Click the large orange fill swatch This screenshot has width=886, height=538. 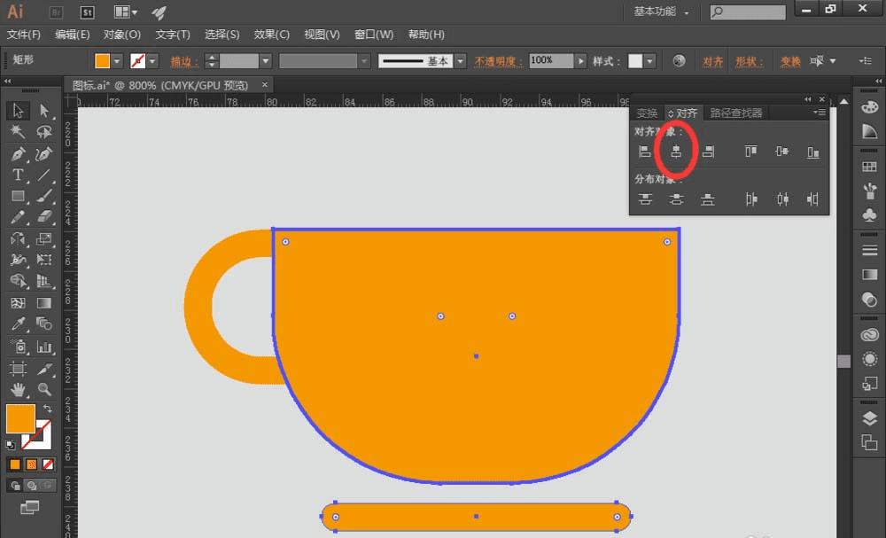[x=20, y=419]
